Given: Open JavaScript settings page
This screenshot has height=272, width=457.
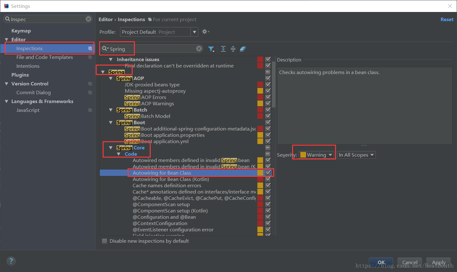Looking at the screenshot, I should click(28, 110).
